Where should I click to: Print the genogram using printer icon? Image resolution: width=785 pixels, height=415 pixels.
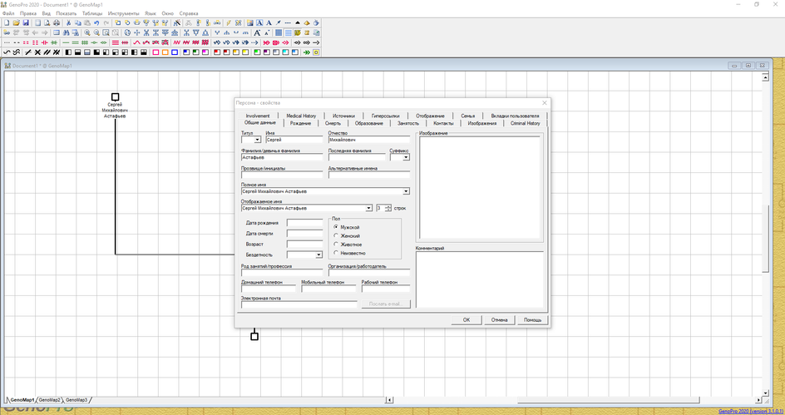tap(56, 22)
